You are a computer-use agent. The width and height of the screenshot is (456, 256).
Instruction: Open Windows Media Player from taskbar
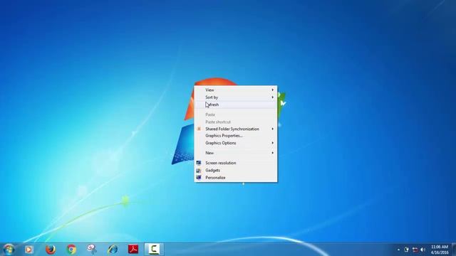click(28, 250)
